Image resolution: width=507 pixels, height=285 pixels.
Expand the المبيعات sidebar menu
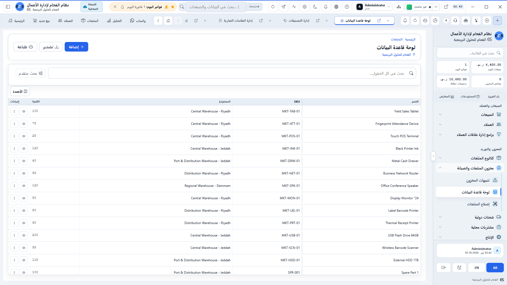470,115
